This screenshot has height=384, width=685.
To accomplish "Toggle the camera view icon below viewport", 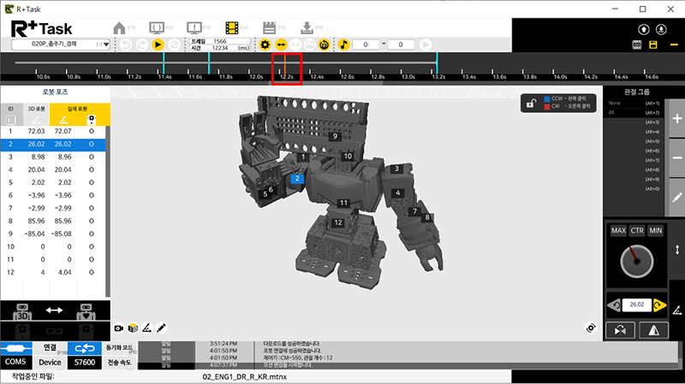I will (119, 328).
